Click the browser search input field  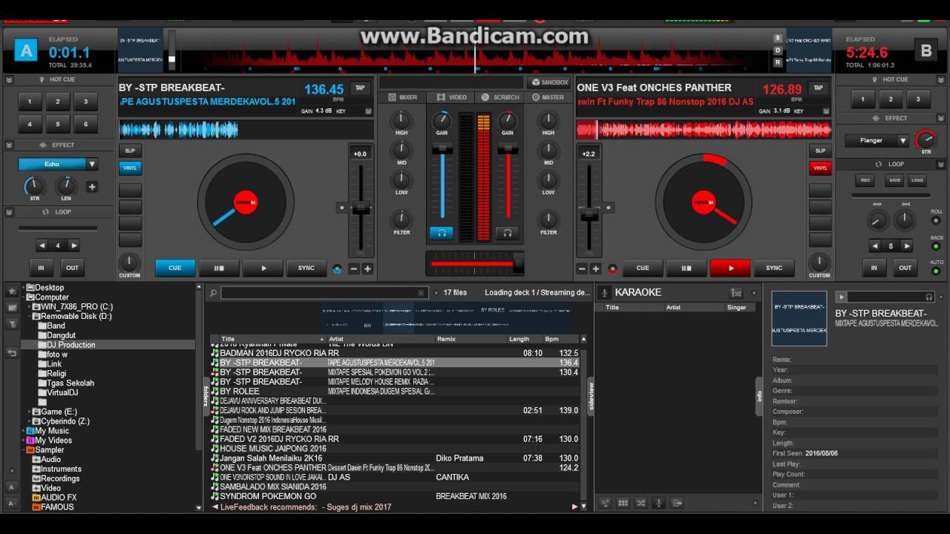coord(324,293)
